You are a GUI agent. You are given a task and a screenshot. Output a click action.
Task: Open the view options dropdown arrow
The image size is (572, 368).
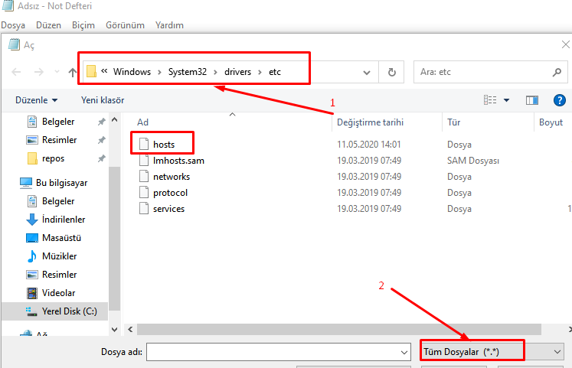(506, 100)
